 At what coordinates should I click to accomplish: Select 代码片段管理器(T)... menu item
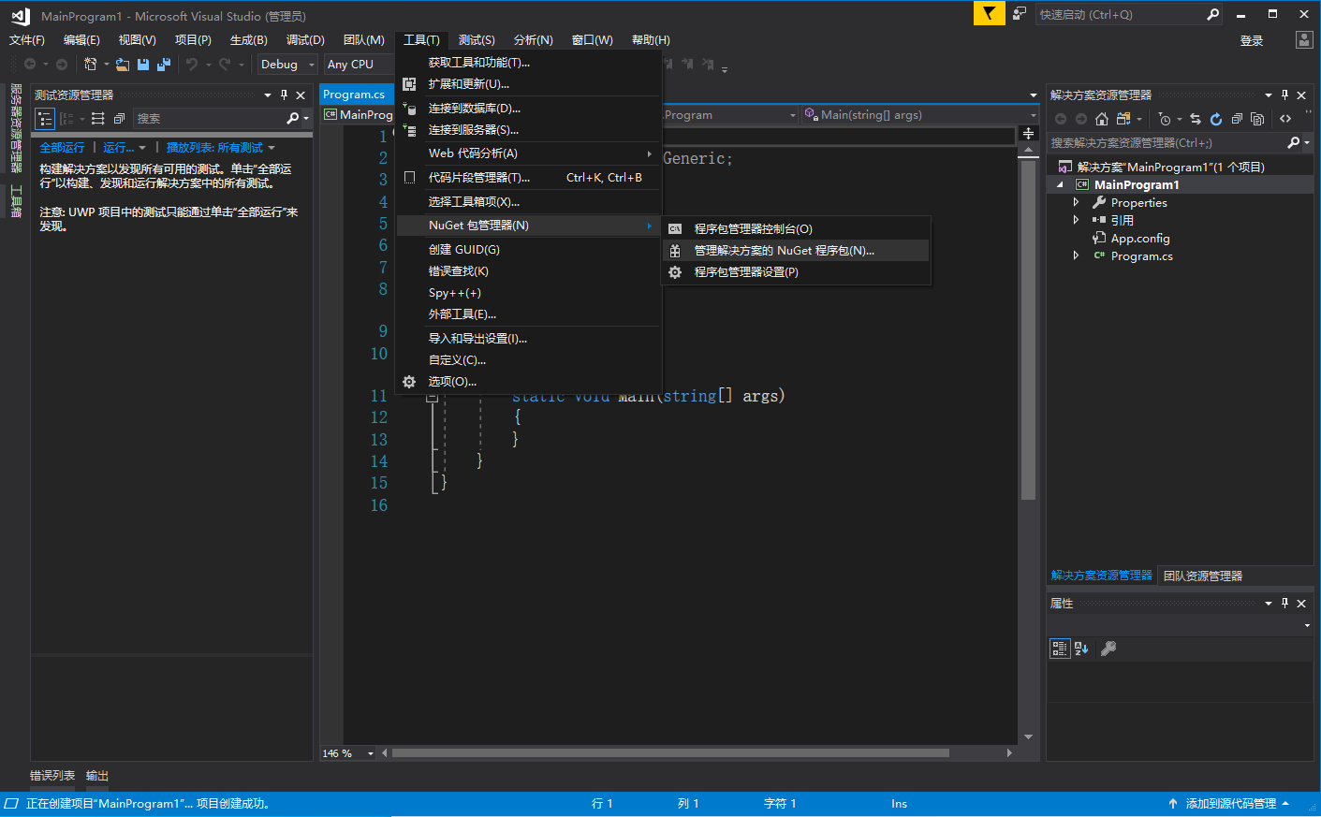coord(529,178)
